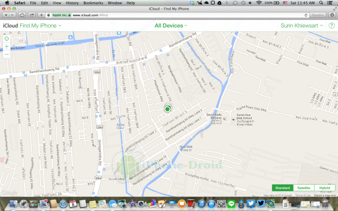Zoom out of the map with minus
This screenshot has width=338, height=211.
(x=7, y=54)
